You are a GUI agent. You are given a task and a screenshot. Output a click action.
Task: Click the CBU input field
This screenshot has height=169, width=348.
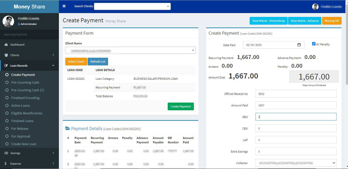pos(296,128)
